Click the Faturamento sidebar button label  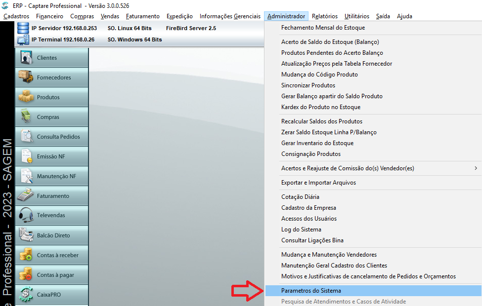53,196
